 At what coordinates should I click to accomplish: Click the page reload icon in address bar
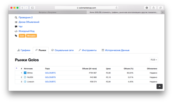(117, 8)
